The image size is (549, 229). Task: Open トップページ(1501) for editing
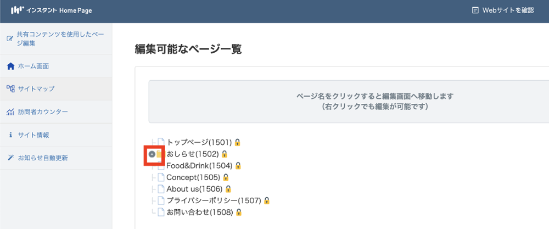199,142
